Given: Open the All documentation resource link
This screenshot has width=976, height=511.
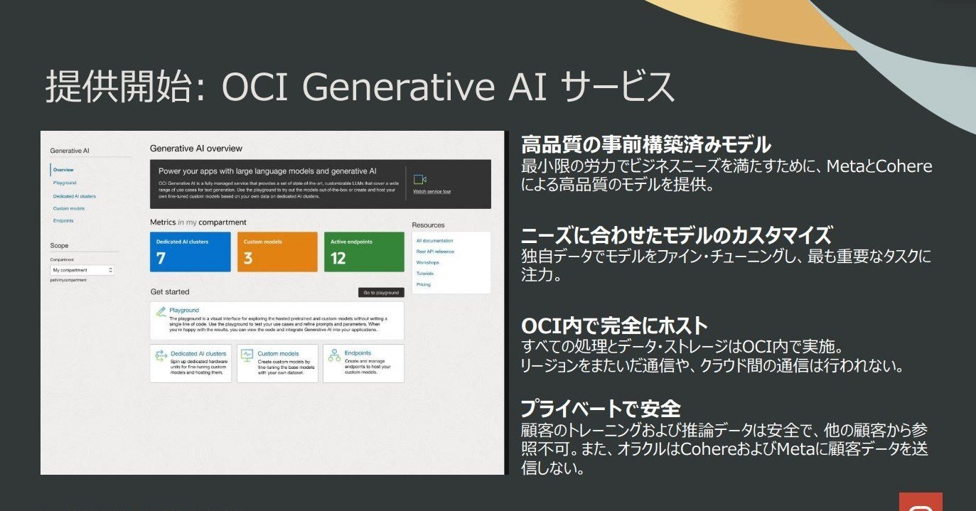Looking at the screenshot, I should pos(435,241).
